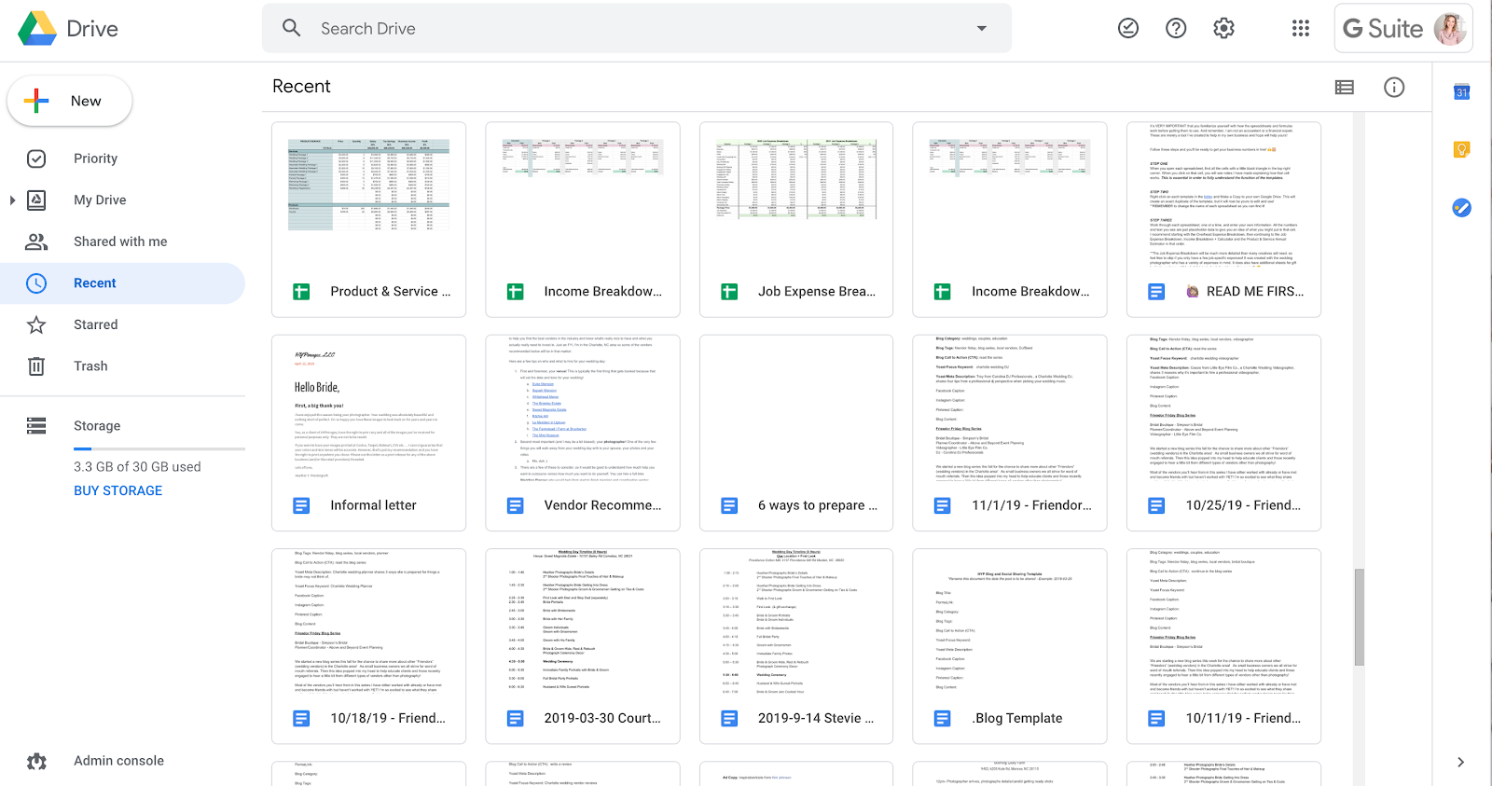This screenshot has height=786, width=1492.
Task: Click the file list vertical scrollbar
Action: (x=1360, y=615)
